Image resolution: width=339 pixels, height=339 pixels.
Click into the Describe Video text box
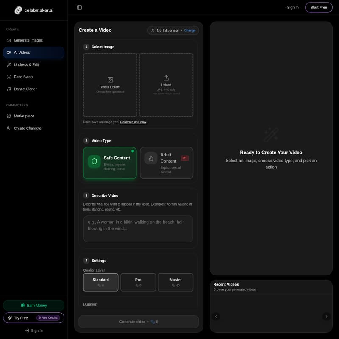[138, 229]
